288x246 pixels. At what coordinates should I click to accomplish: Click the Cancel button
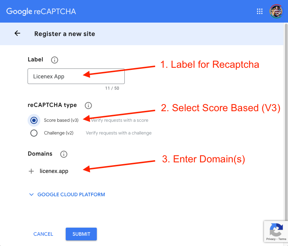43,234
